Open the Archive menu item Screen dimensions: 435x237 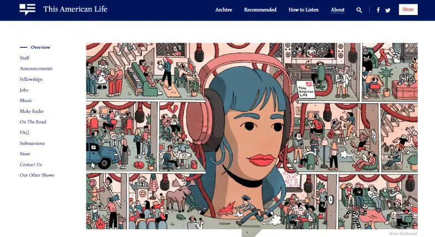pyautogui.click(x=223, y=9)
